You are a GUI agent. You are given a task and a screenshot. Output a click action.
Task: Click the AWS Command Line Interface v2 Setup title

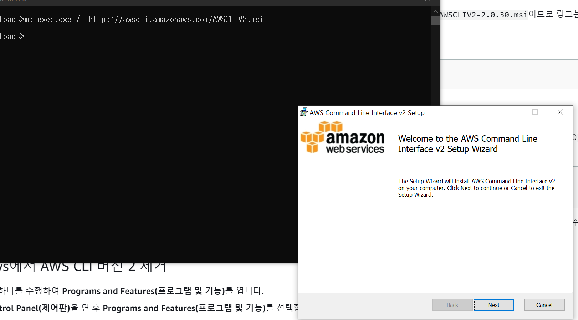(x=367, y=112)
